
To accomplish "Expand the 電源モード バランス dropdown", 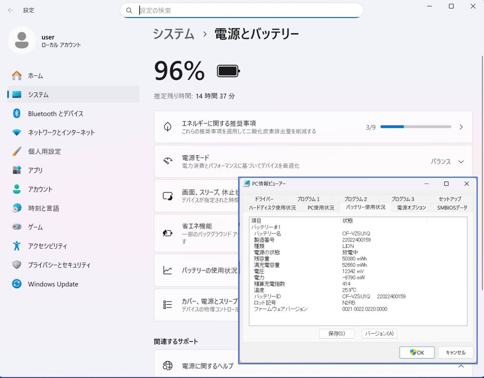I will [x=447, y=162].
